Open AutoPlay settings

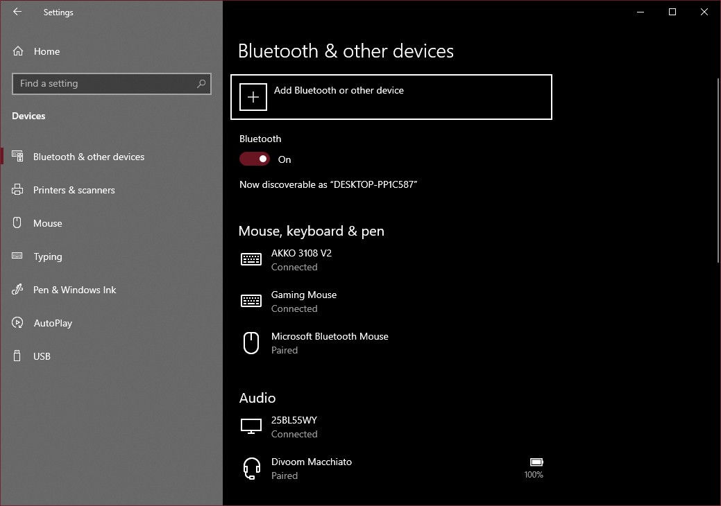click(111, 323)
